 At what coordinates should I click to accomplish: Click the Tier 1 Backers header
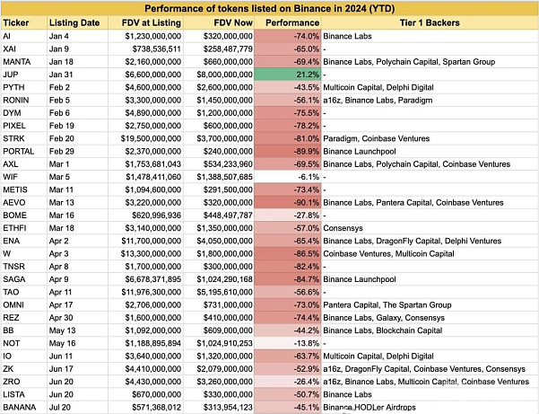pyautogui.click(x=430, y=22)
